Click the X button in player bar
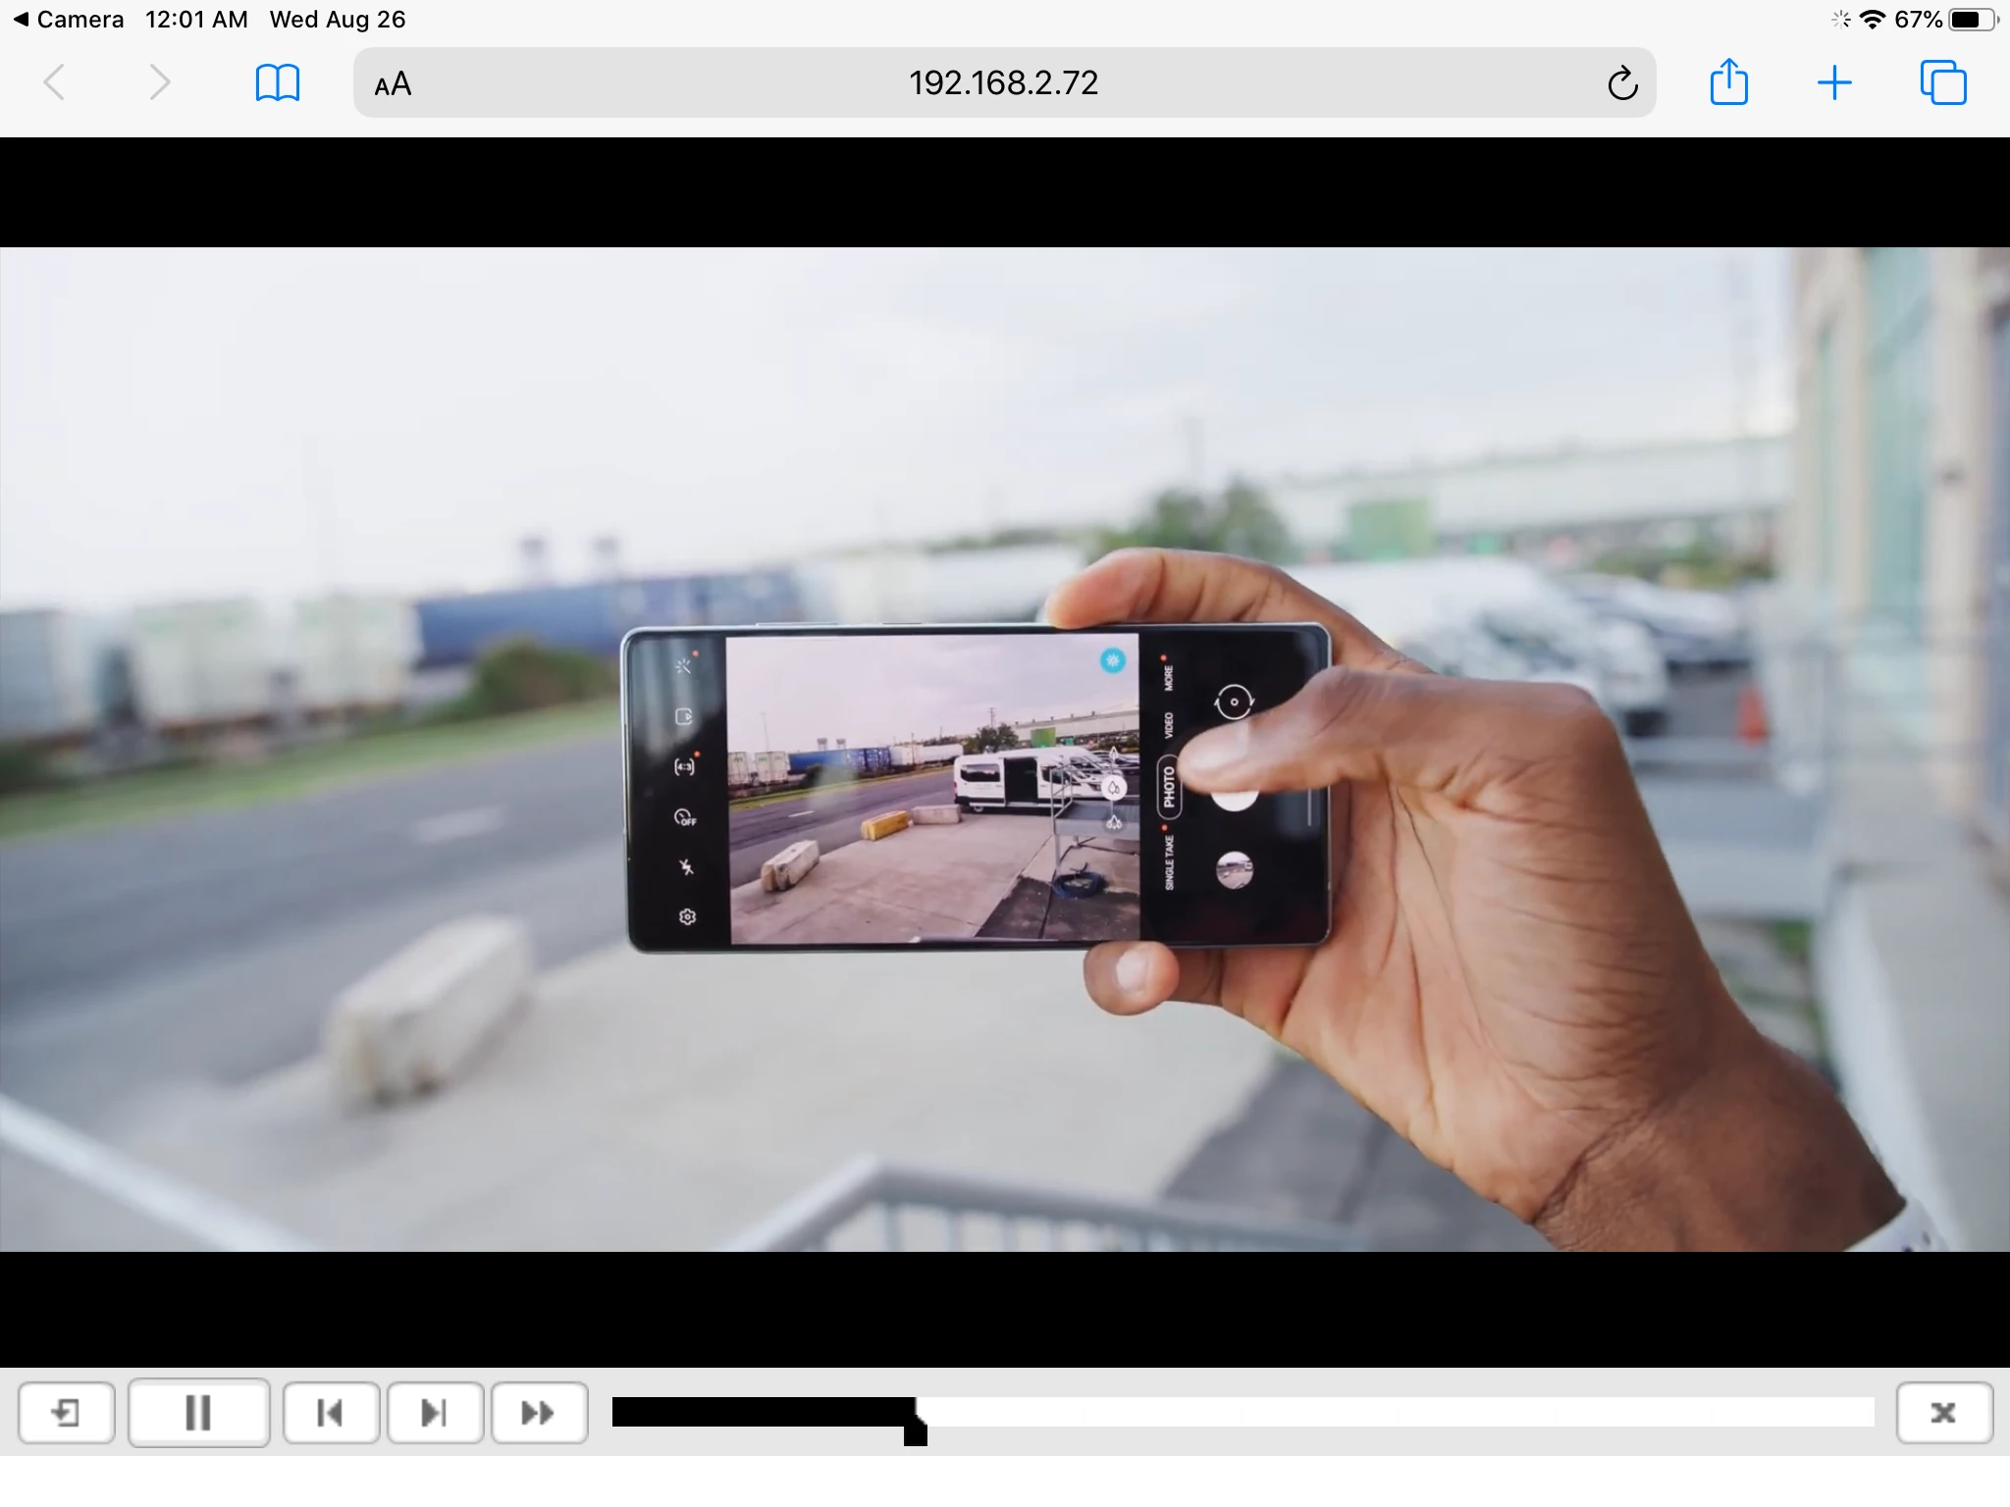 coord(1943,1413)
